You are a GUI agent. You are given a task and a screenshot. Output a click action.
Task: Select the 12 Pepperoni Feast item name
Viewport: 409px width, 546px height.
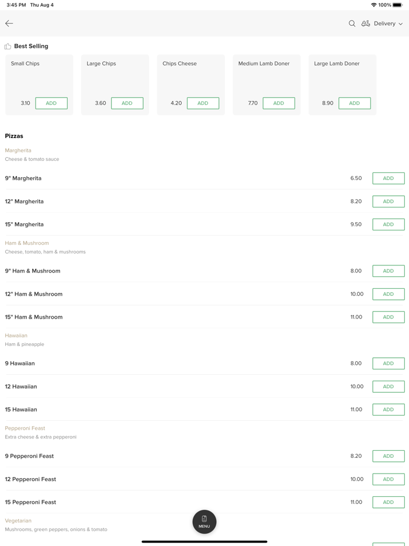click(30, 479)
